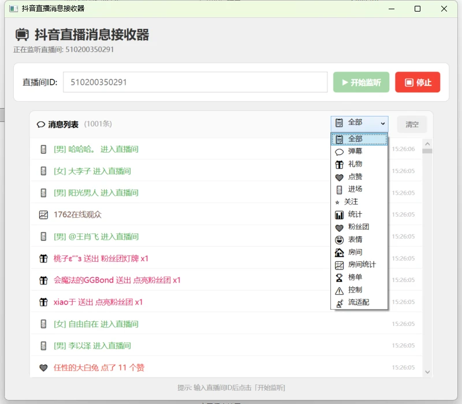
Task: Select 控制 filter option
Action: [359, 290]
